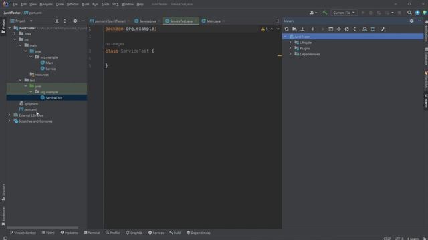Reload all Maven projects
Image resolution: width=428 pixels, height=240 pixels.
(286, 29)
